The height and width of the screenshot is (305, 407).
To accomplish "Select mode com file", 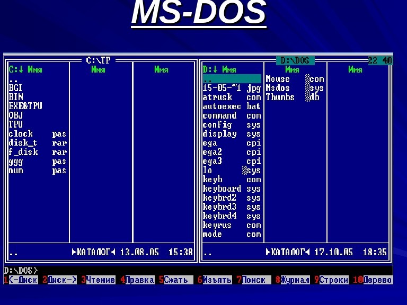I will (232, 234).
